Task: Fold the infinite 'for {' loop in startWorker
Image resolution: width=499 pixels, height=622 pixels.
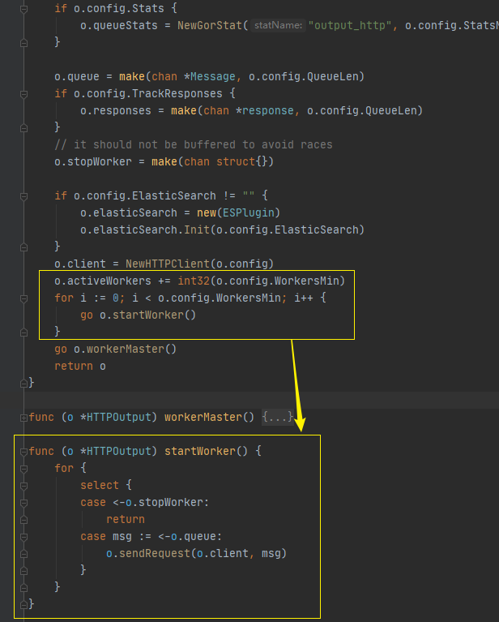Action: (23, 469)
